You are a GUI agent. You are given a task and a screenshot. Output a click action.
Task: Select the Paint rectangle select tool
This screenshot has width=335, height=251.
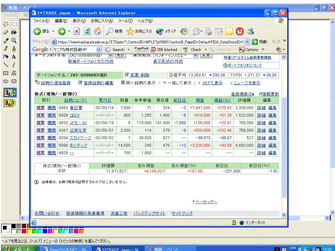coord(14,24)
